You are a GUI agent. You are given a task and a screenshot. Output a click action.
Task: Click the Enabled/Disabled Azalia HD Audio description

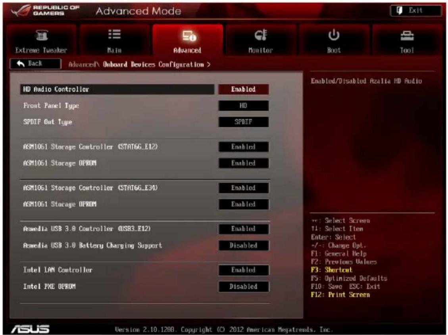367,81
